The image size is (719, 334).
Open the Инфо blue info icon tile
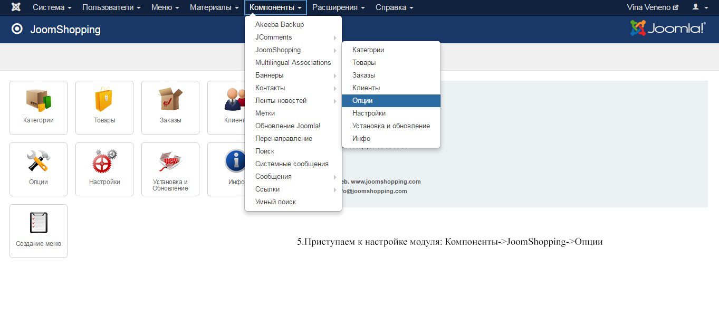pos(226,169)
